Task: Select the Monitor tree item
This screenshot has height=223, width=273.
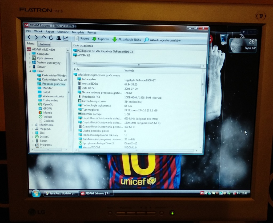Action: tap(45, 88)
